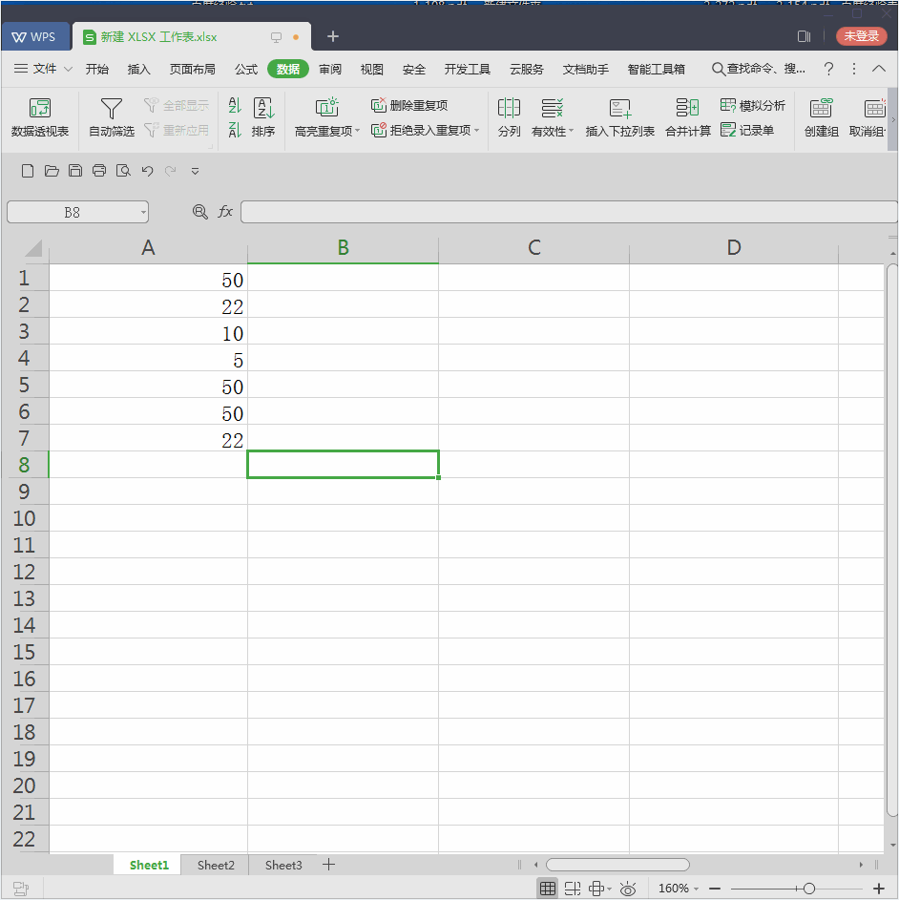Viewport: 899px width, 900px height.
Task: Toggle the status bar icon at far left
Action: [x=21, y=889]
